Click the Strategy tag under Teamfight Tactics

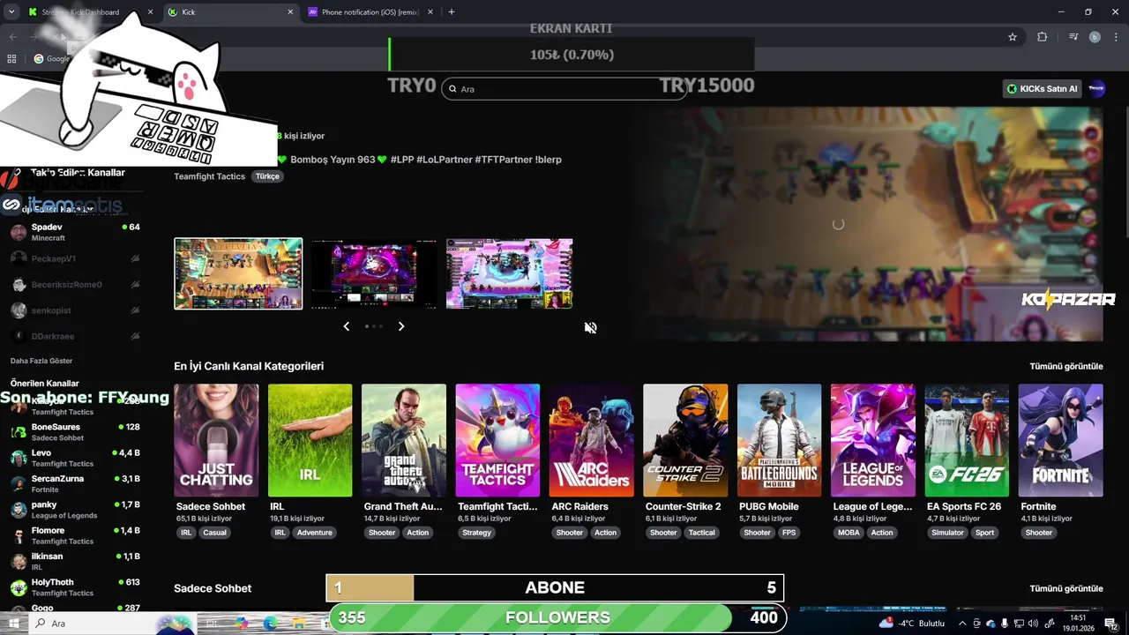click(x=476, y=533)
